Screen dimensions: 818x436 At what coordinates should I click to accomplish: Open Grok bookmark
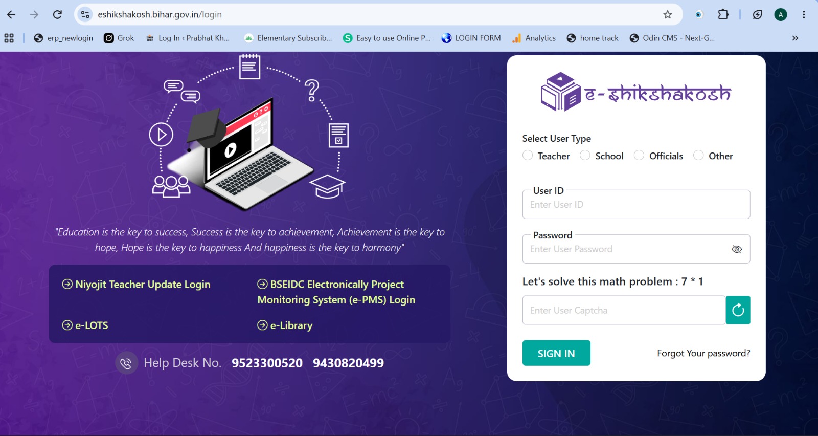tap(119, 38)
